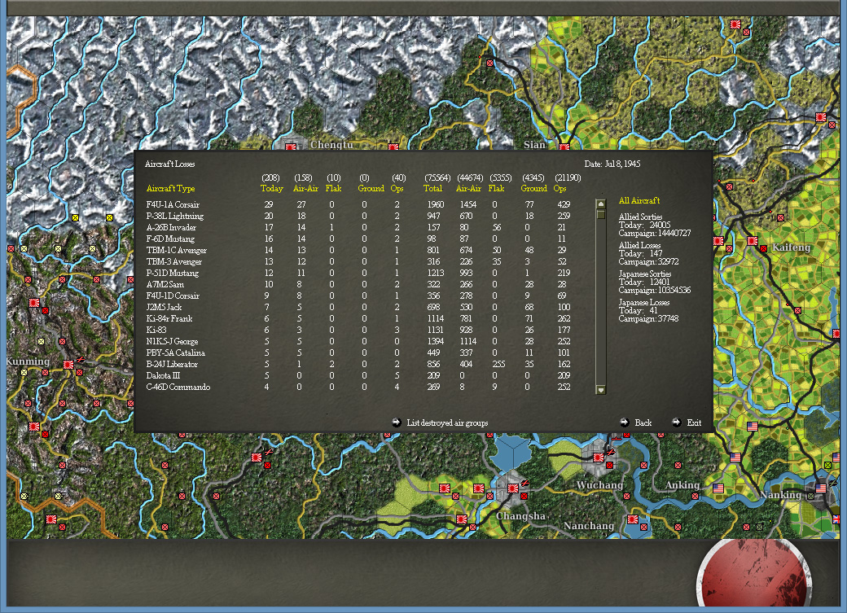
Task: Select the J2M5 Jack row
Action: click(358, 307)
